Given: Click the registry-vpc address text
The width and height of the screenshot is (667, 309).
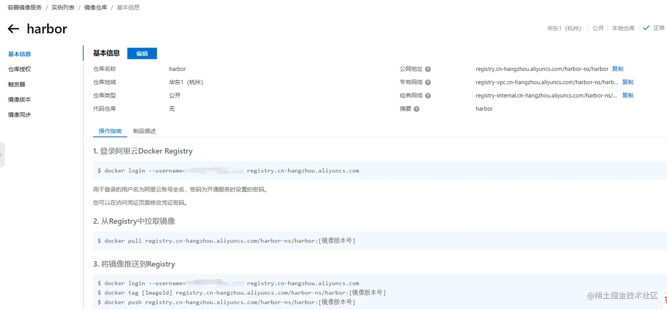Looking at the screenshot, I should point(547,82).
